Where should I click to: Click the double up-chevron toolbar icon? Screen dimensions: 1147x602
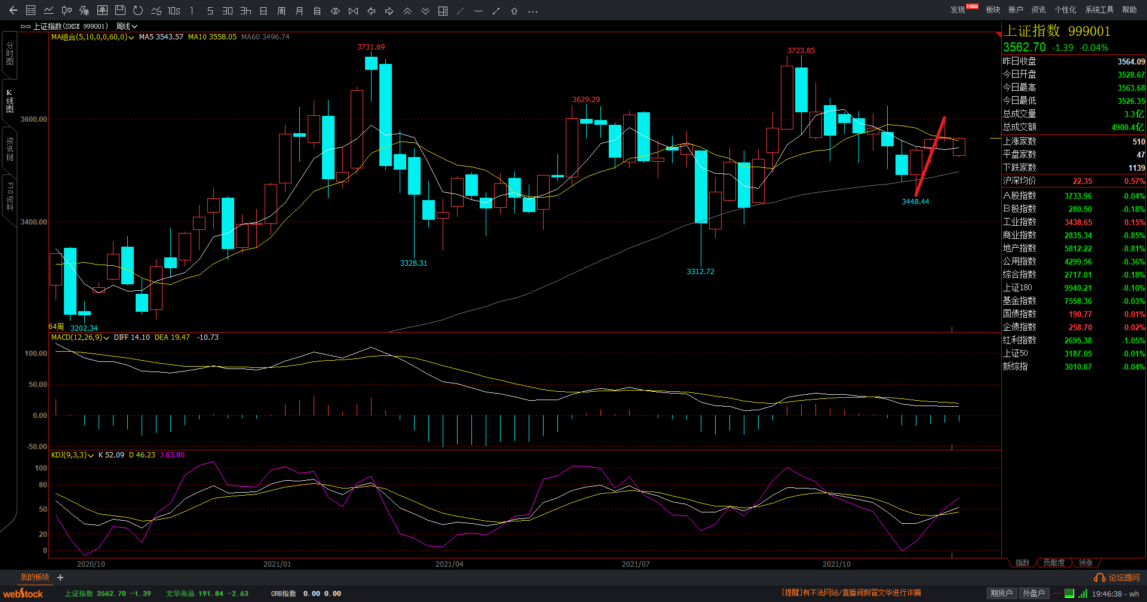point(407,11)
